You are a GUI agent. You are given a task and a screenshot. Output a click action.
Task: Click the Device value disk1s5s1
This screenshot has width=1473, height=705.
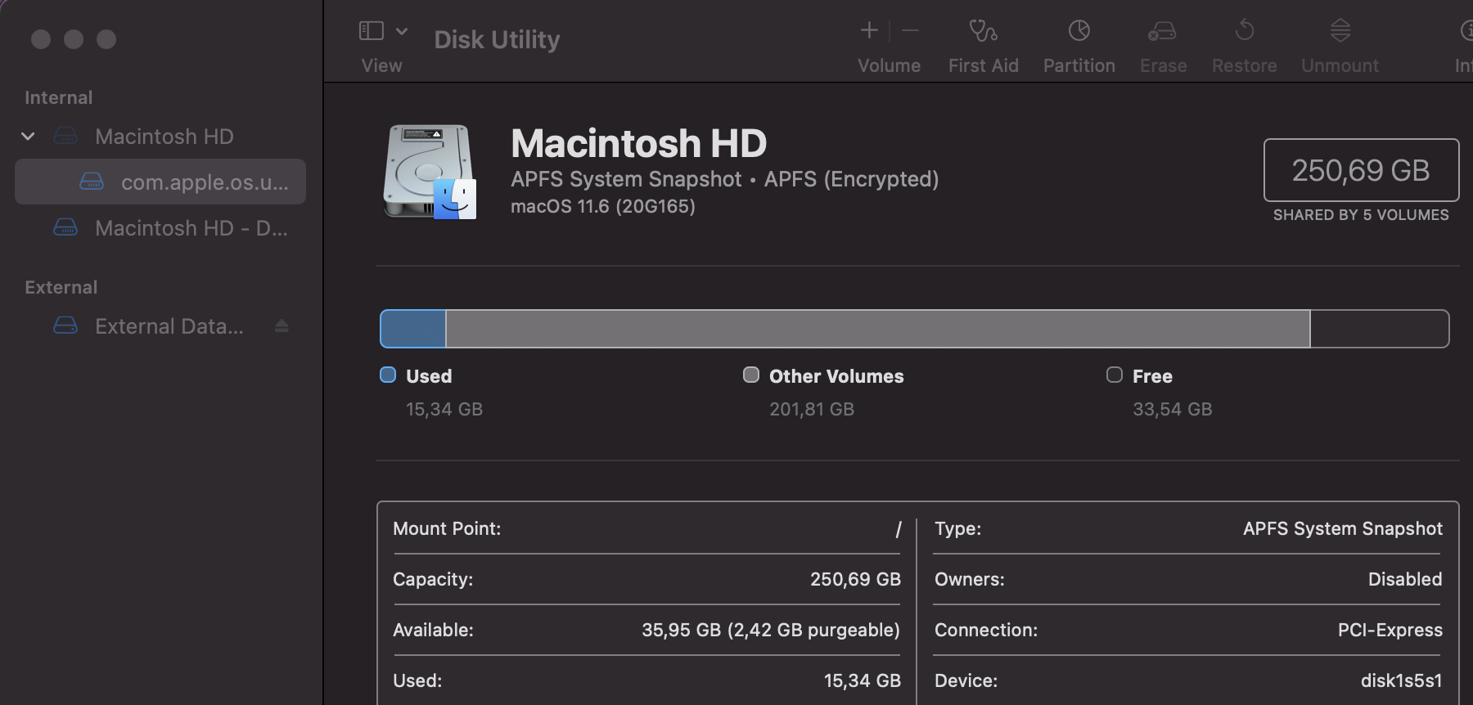[x=1401, y=680]
